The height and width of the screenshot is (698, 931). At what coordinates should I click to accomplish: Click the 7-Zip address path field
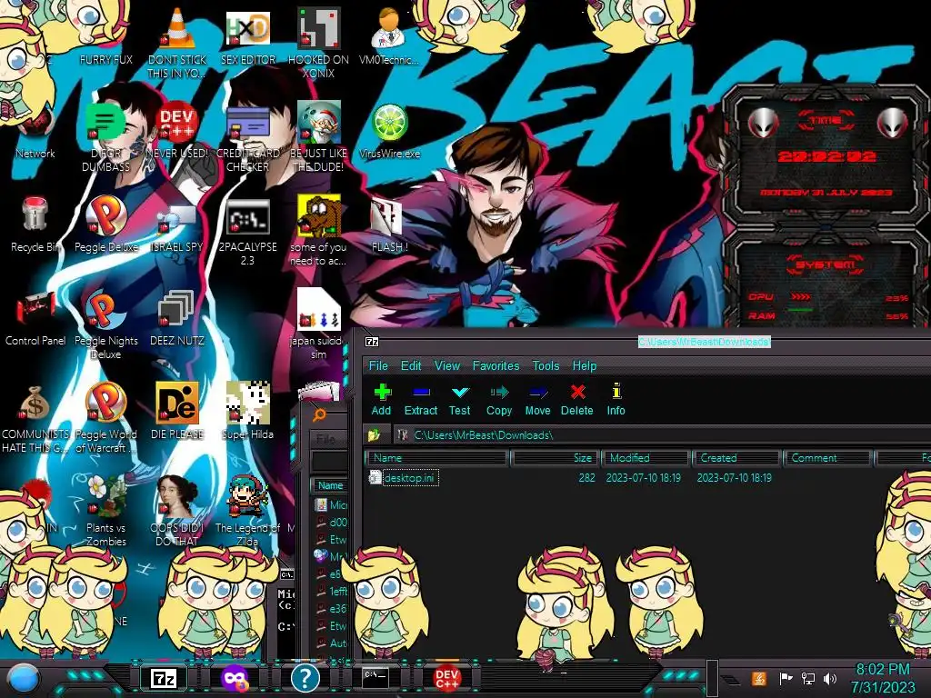click(662, 435)
